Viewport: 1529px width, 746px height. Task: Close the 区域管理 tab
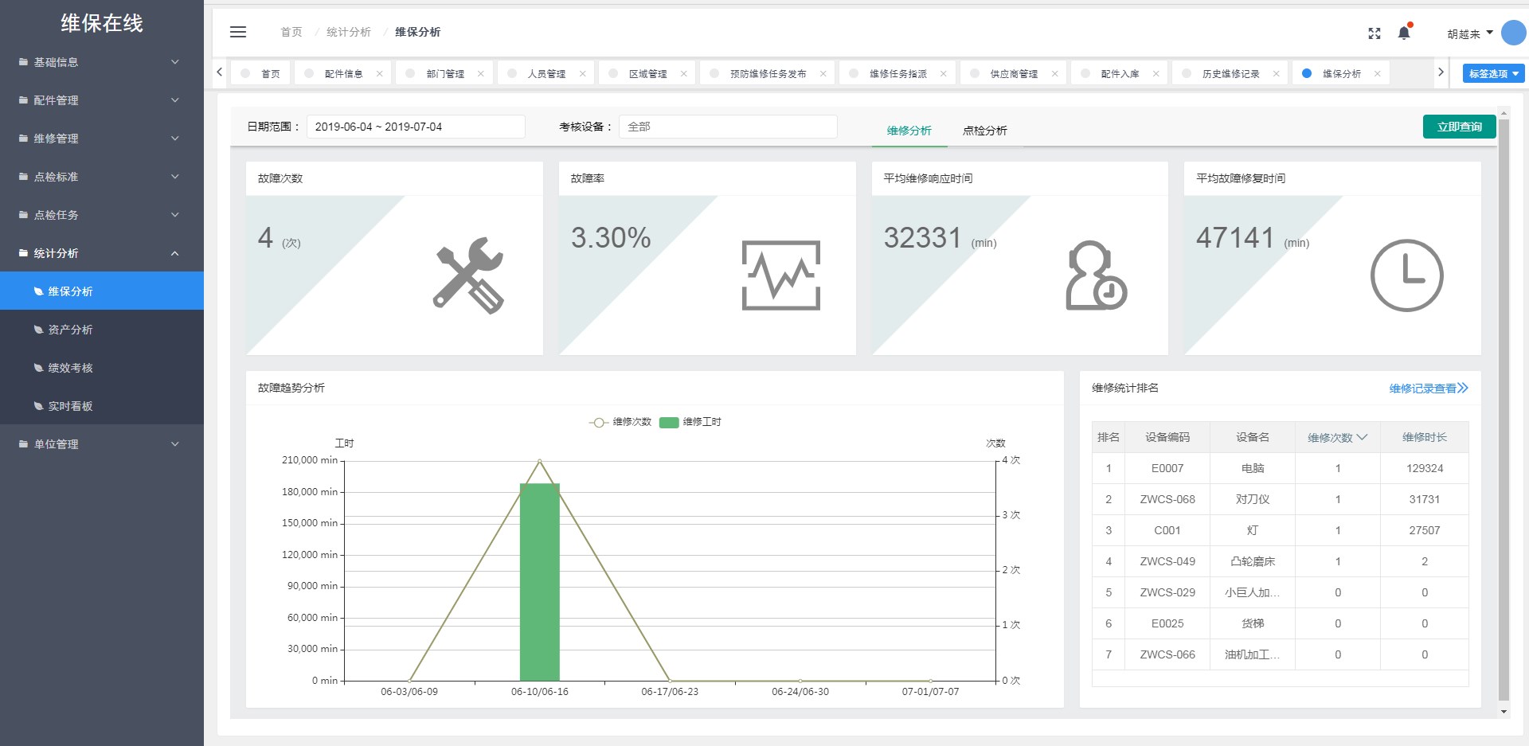click(x=684, y=73)
